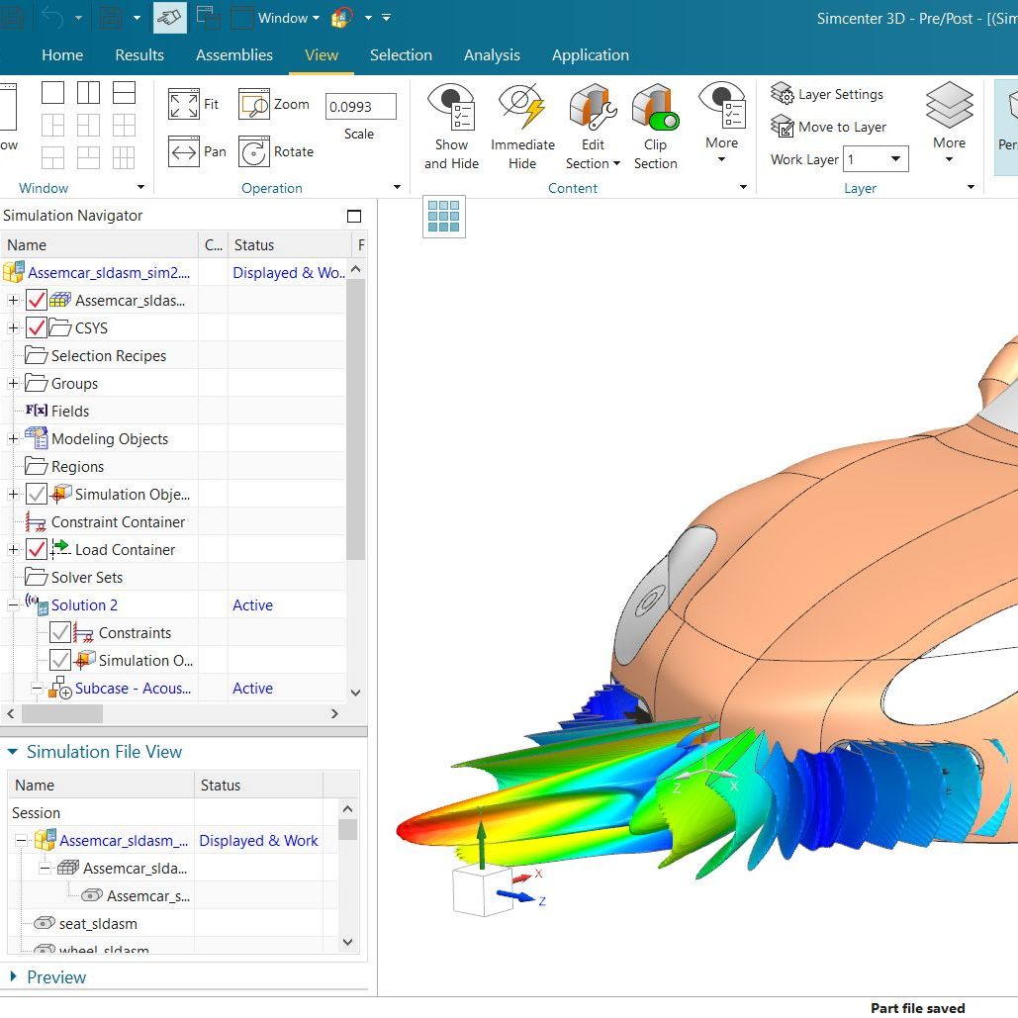This screenshot has width=1018, height=1018.
Task: Click the Status column header in navigator
Action: [x=289, y=244]
